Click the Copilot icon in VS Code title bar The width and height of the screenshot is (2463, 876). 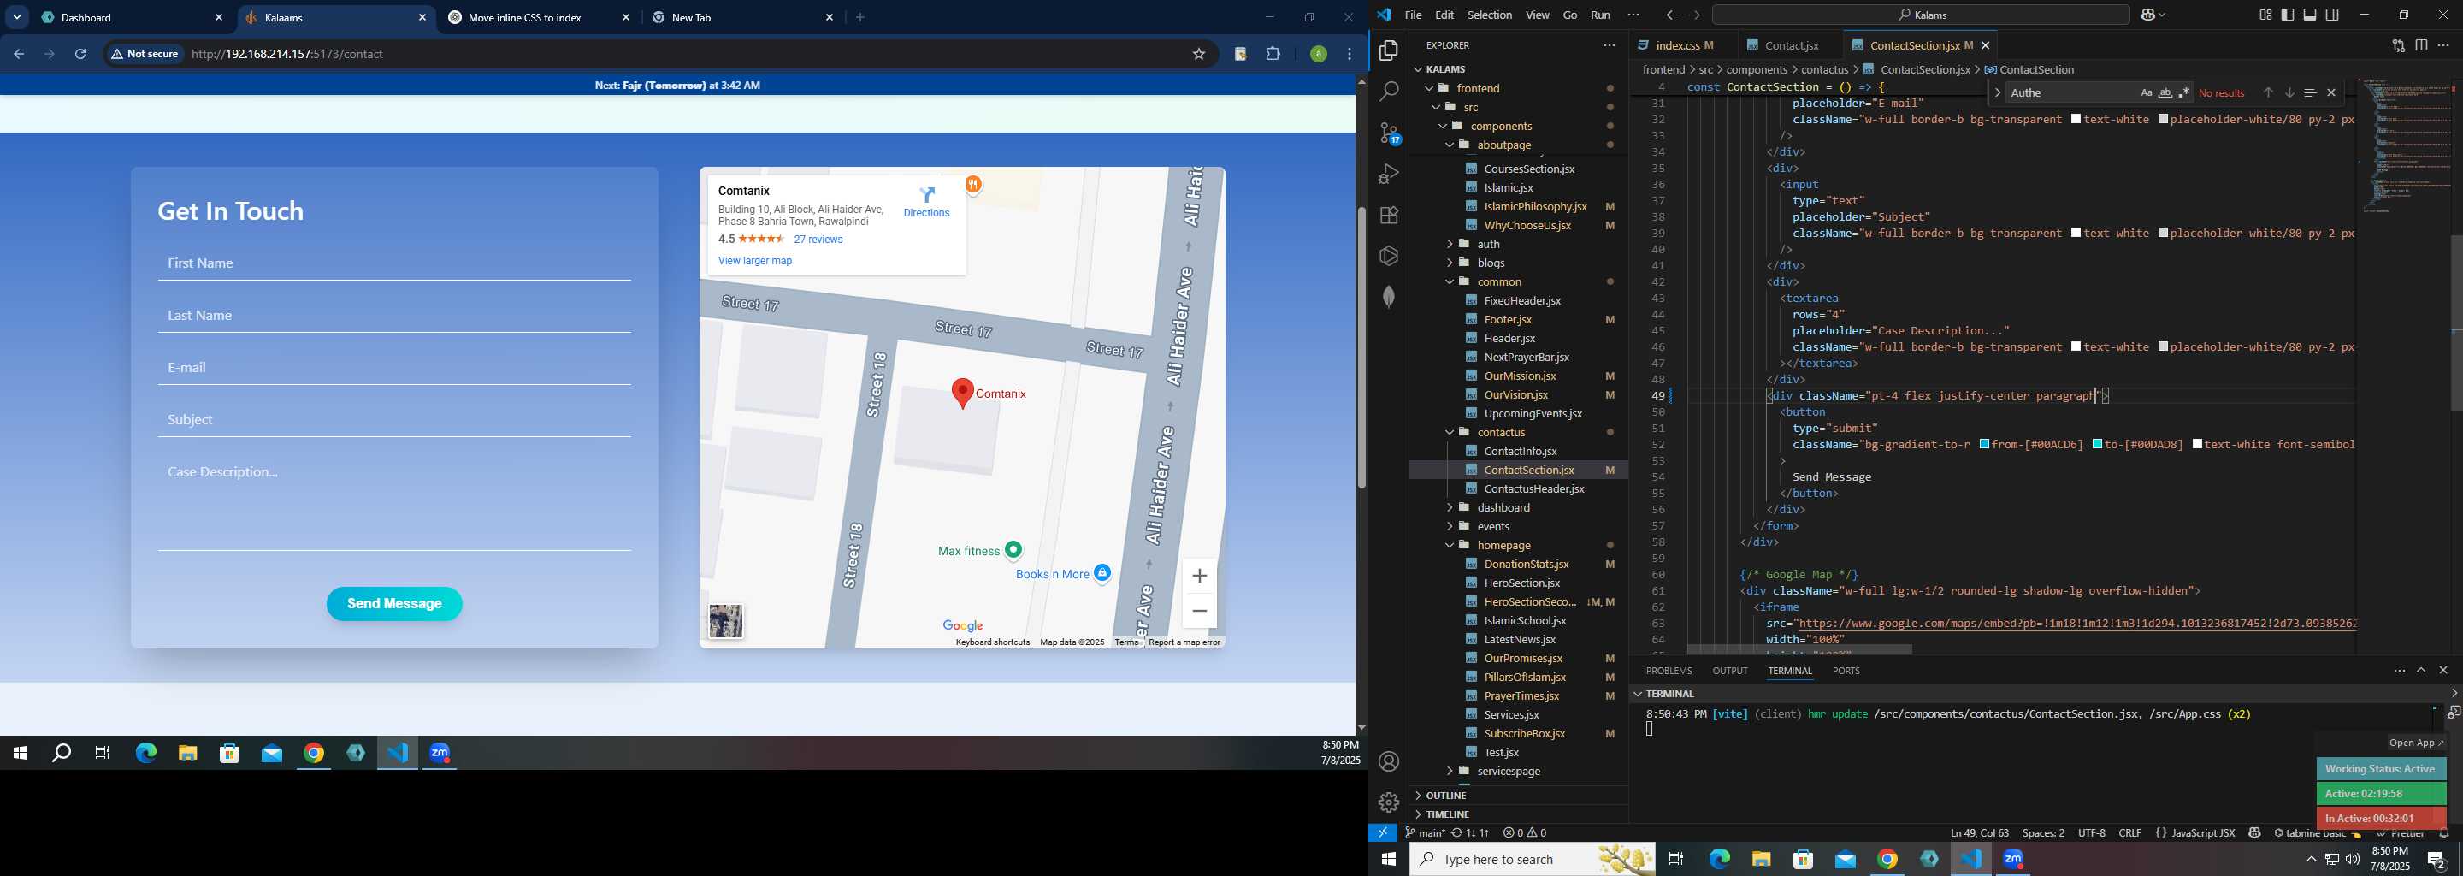[2148, 15]
